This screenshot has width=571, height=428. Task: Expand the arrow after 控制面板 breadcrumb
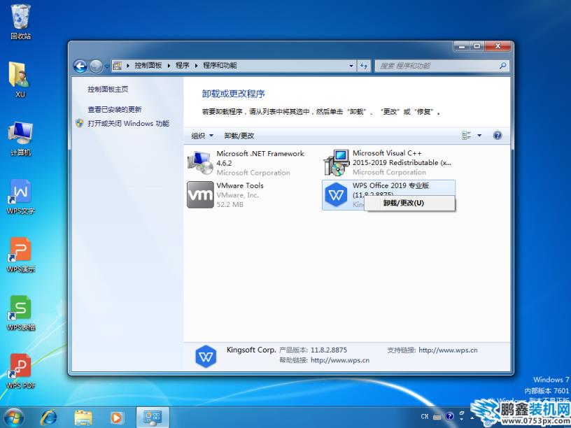(169, 66)
